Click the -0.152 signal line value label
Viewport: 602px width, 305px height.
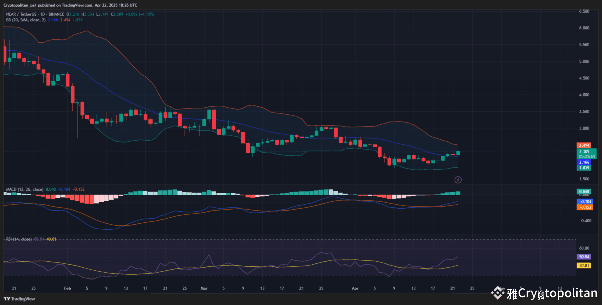(585, 207)
